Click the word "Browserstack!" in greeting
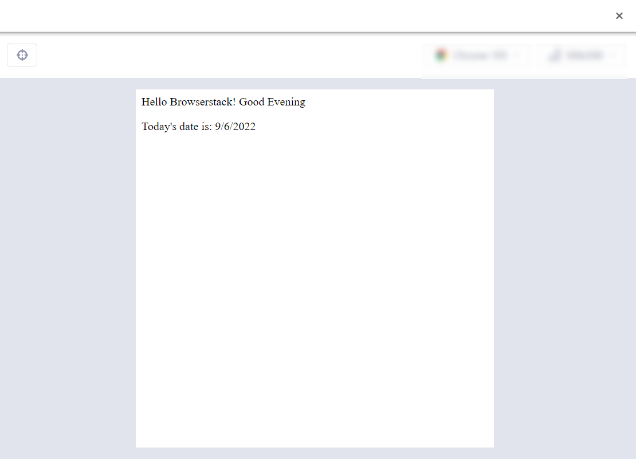Screen dimensions: 636x459 [203, 102]
